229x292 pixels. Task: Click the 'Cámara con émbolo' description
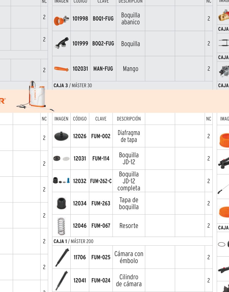pos(129,257)
